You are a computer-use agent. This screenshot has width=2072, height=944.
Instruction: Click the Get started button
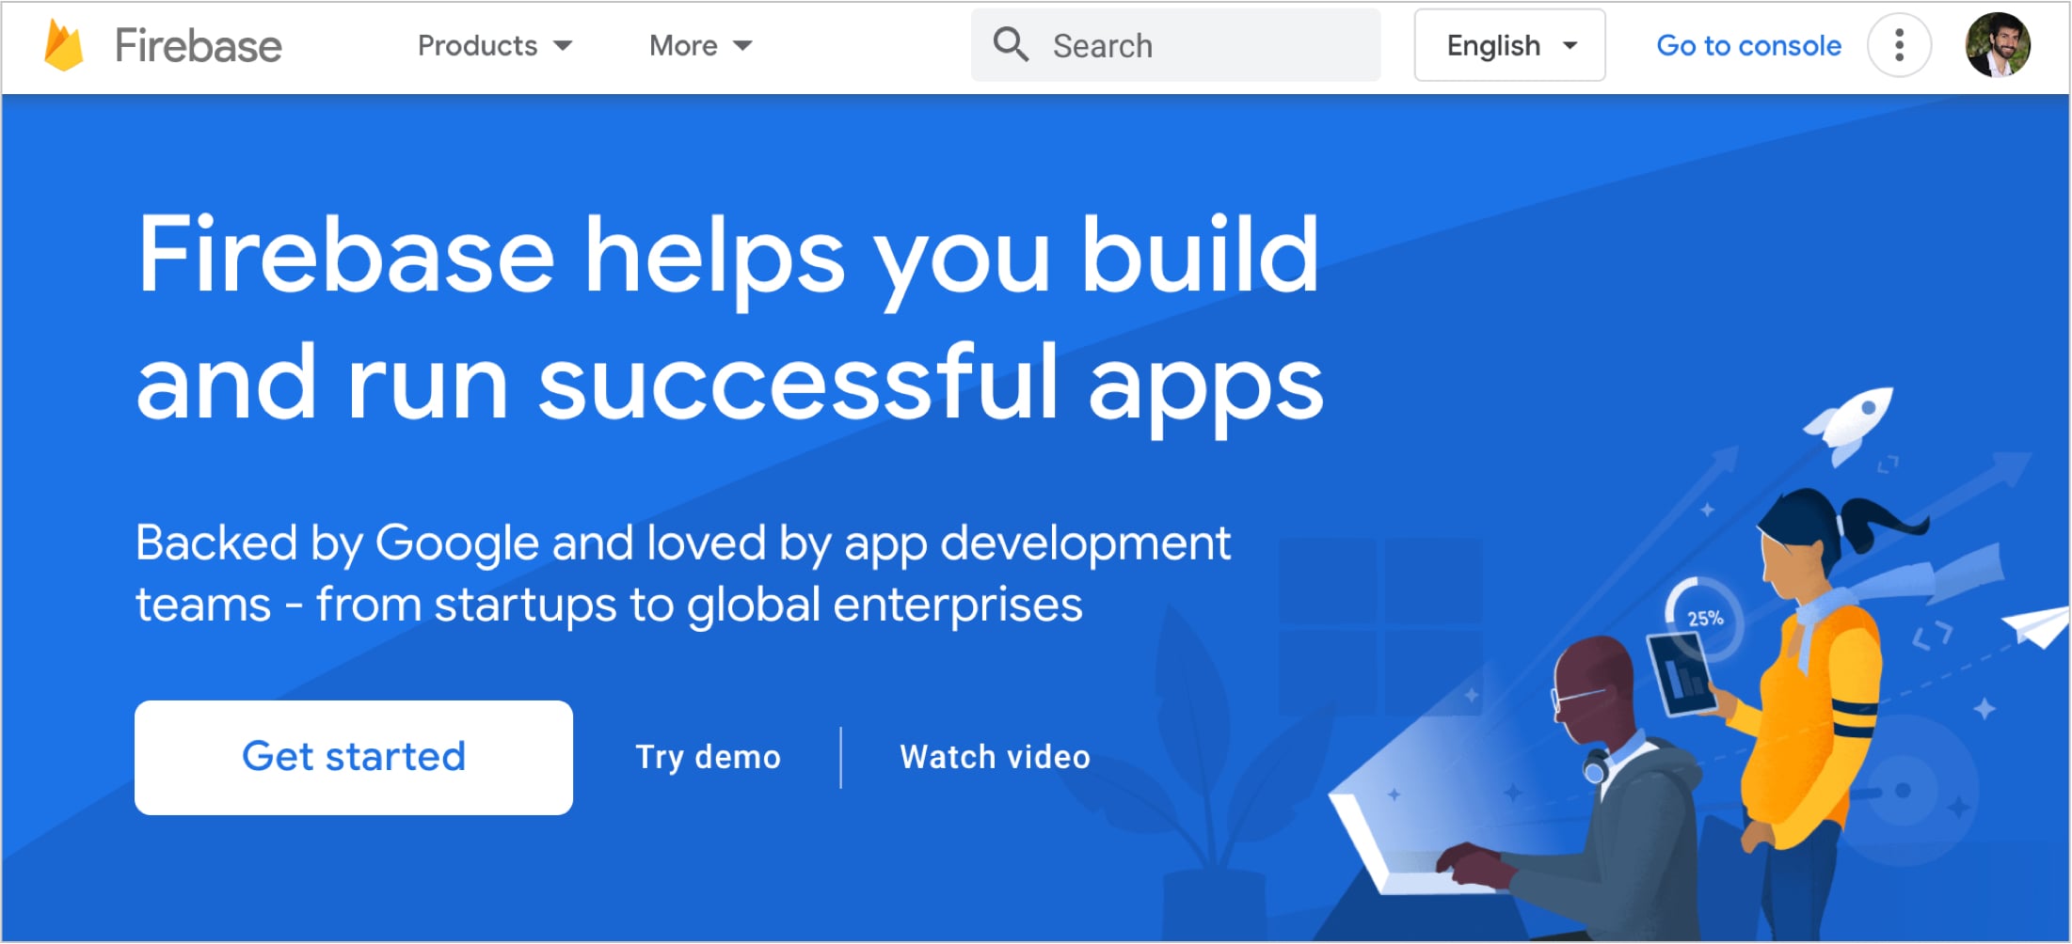pyautogui.click(x=354, y=757)
